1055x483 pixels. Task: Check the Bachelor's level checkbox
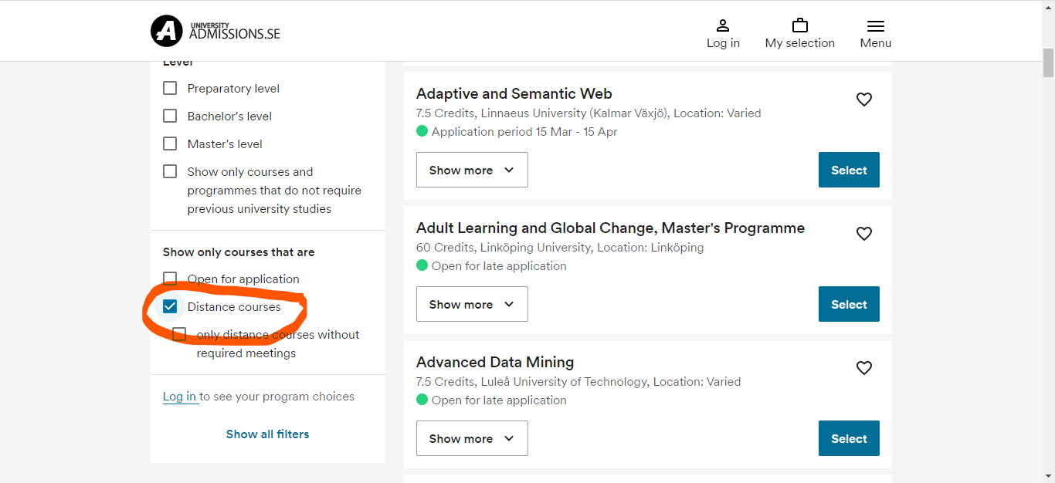(170, 116)
